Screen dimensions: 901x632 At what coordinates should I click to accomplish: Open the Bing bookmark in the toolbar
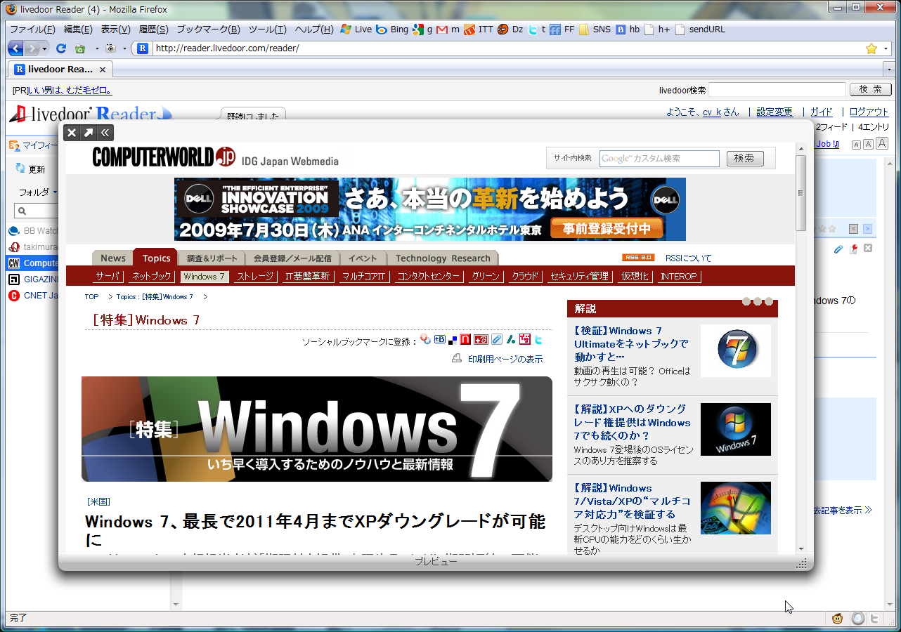pyautogui.click(x=391, y=29)
